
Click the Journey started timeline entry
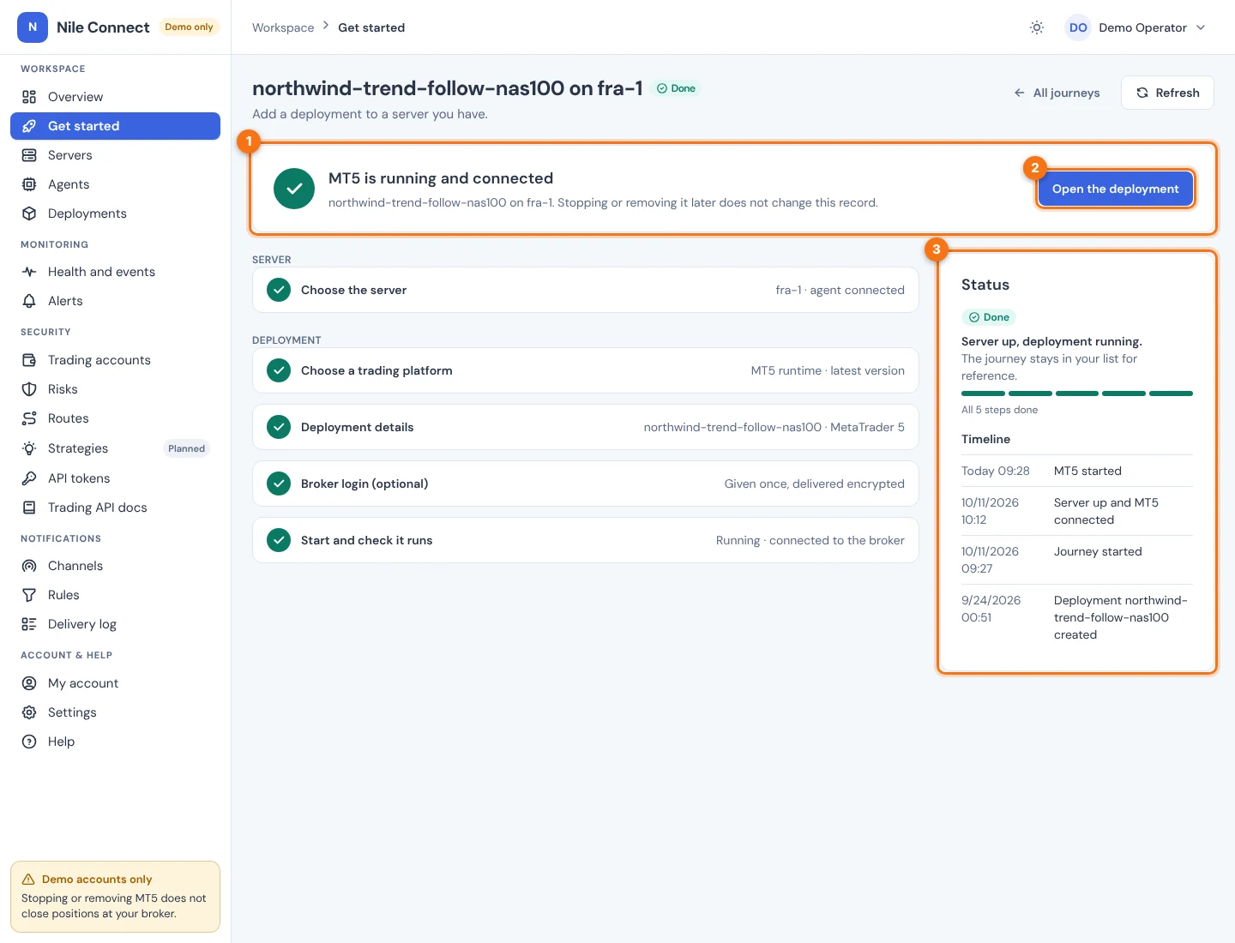tap(1077, 560)
